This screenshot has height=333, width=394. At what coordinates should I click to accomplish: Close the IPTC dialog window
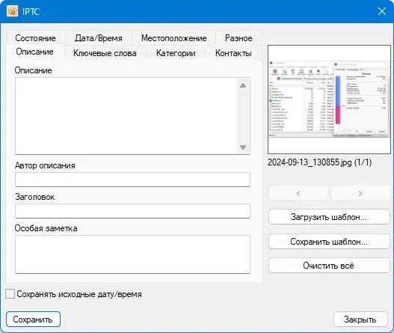(x=382, y=11)
